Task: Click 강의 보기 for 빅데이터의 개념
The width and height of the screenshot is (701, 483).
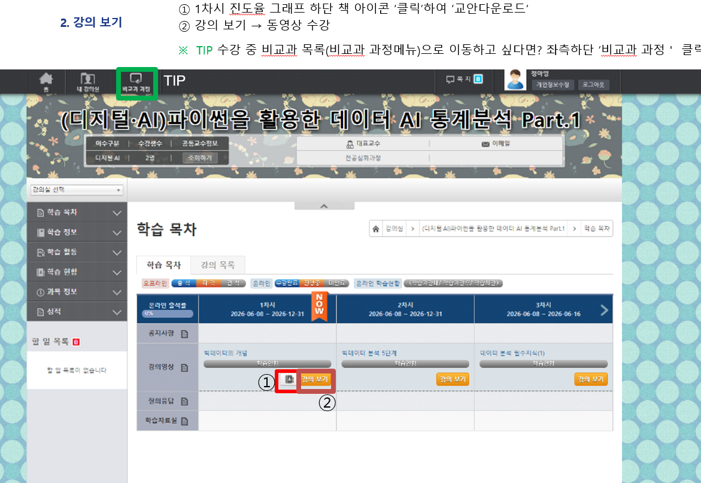Action: coord(315,379)
